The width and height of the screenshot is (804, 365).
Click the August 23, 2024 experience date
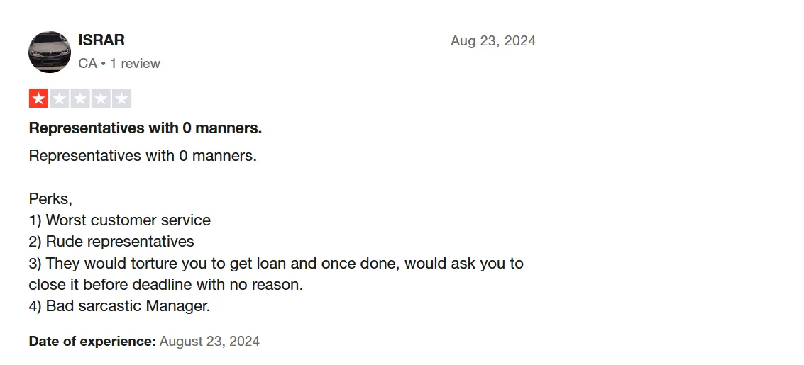pos(210,342)
